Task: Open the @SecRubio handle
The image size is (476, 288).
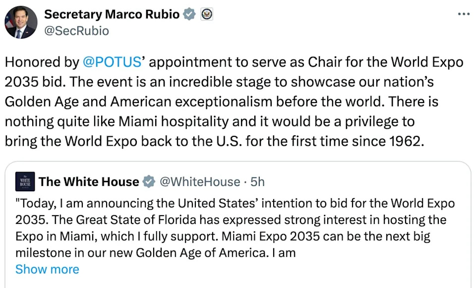Action: click(x=76, y=30)
